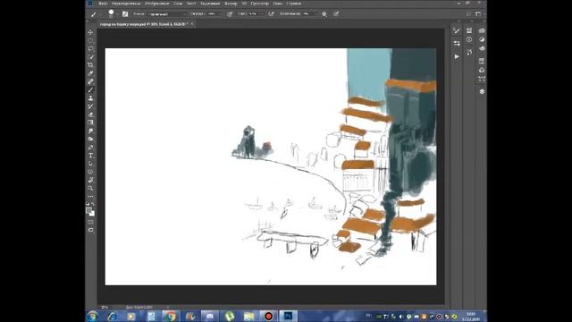The height and width of the screenshot is (322, 572).
Task: Expand the status bar info arrow
Action: (168, 307)
